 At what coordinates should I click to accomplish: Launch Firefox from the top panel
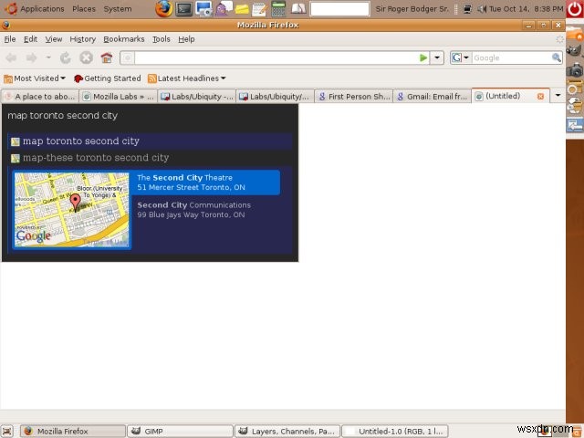pyautogui.click(x=163, y=9)
